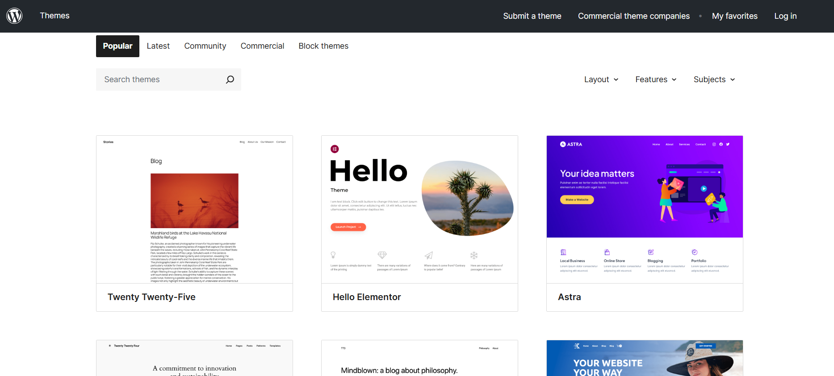Click the Log in link
The image size is (834, 376).
coord(785,16)
